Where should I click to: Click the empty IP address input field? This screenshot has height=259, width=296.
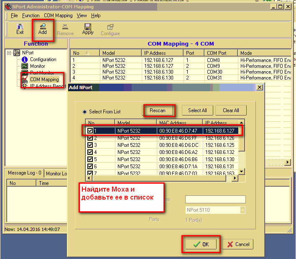coord(215,200)
